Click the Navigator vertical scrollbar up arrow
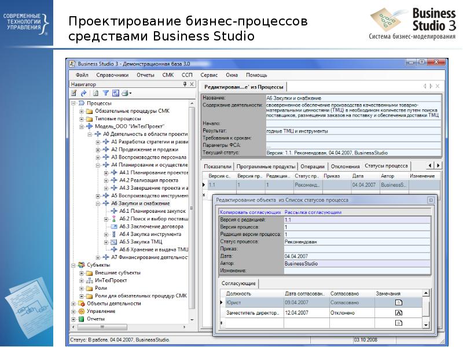Image resolution: width=463 pixels, height=347 pixels. point(192,104)
